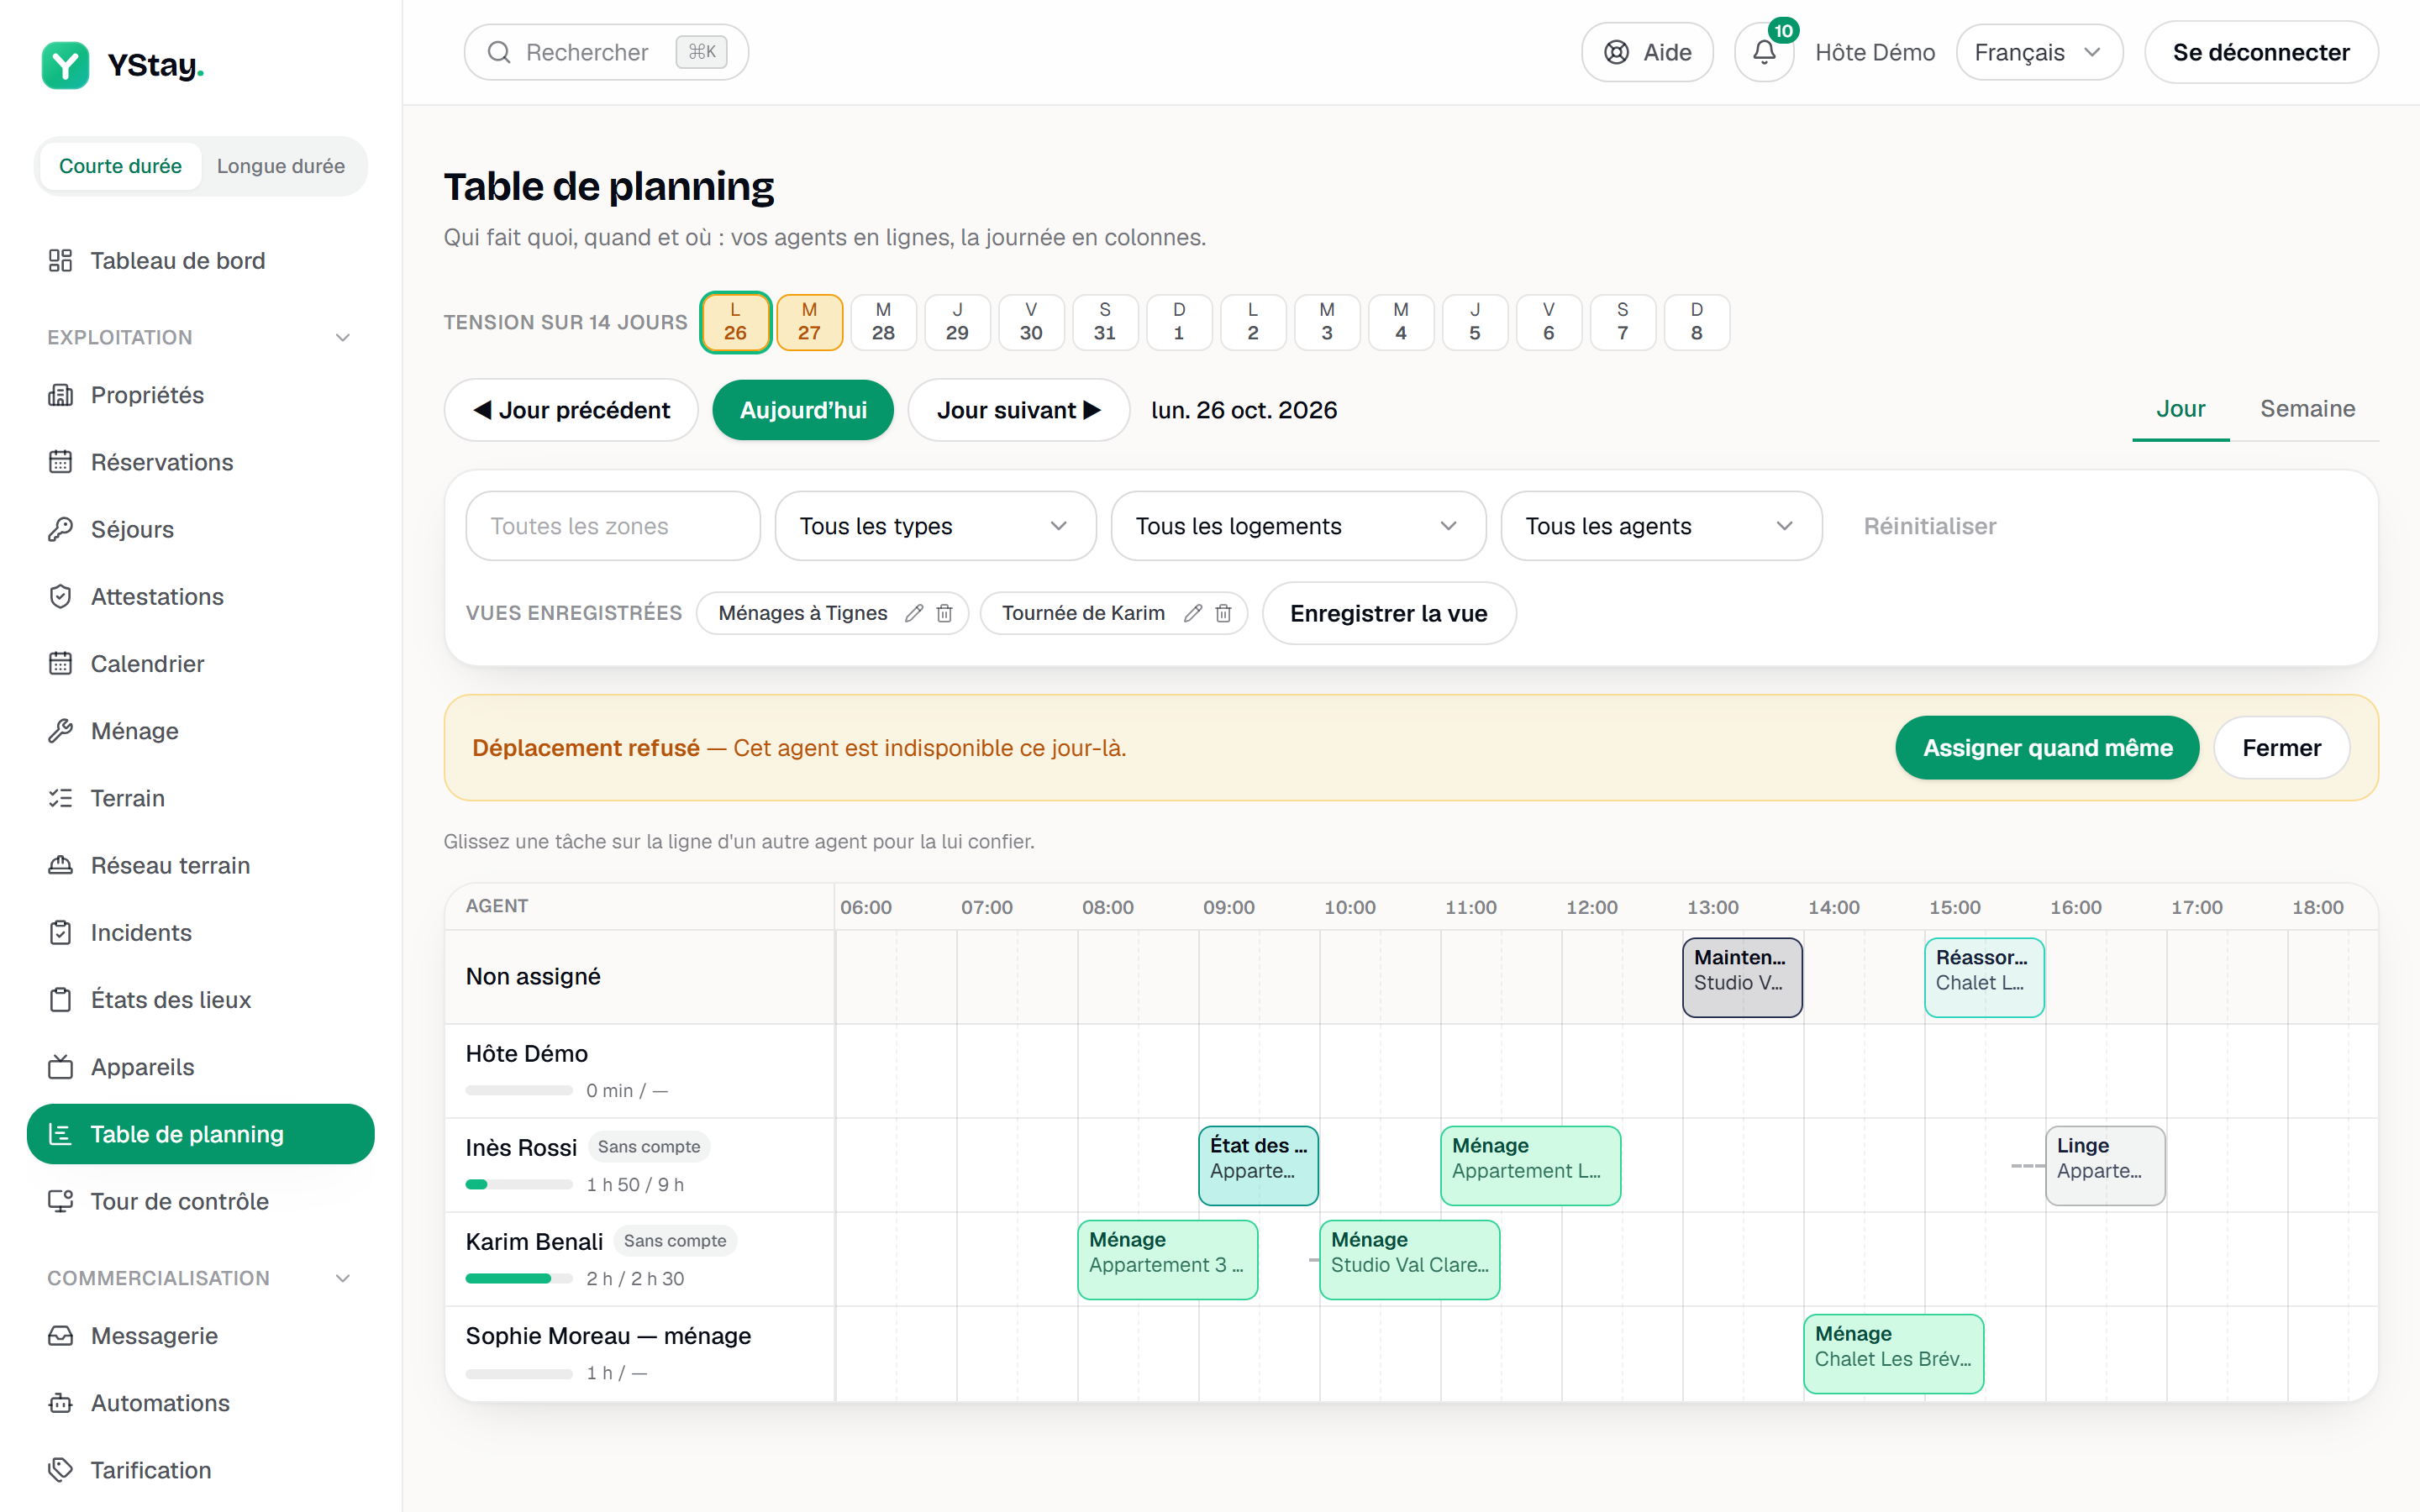Open the 'Tous les types' dropdown
2420x1512 pixels.
click(x=935, y=526)
